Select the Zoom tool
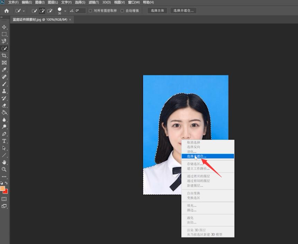The height and width of the screenshot is (244, 298). pos(4,169)
